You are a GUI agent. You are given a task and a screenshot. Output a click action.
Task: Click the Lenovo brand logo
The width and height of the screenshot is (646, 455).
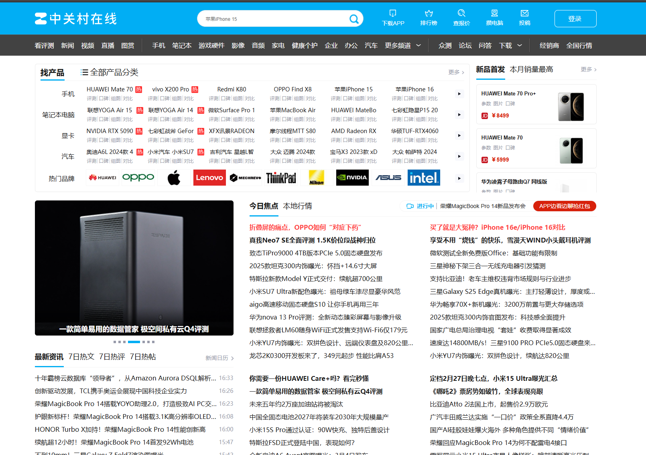209,178
